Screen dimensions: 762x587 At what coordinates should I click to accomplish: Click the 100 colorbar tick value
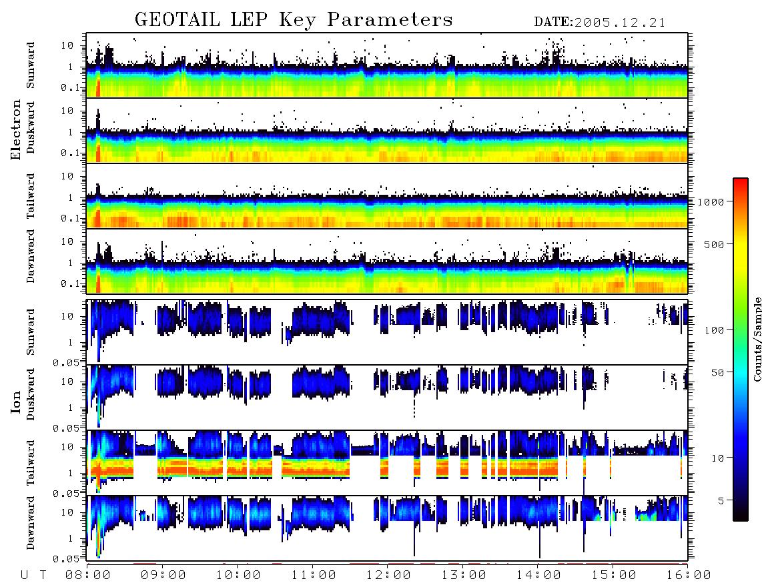(x=715, y=330)
